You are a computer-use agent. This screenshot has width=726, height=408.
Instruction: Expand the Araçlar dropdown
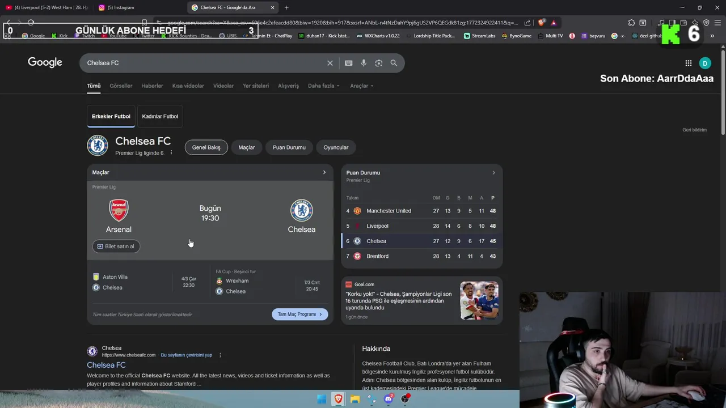point(362,86)
